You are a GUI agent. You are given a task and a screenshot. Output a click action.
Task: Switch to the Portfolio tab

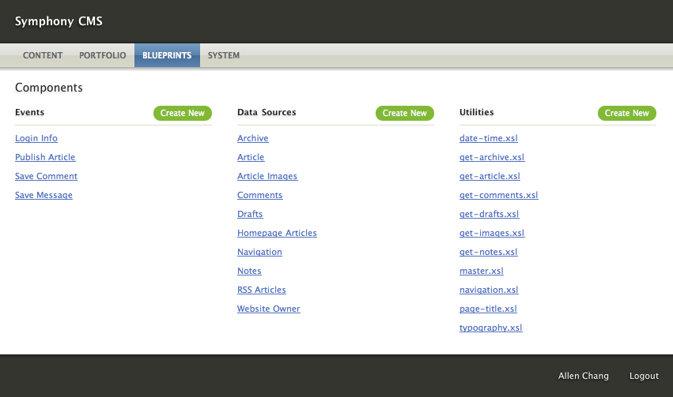coord(102,55)
